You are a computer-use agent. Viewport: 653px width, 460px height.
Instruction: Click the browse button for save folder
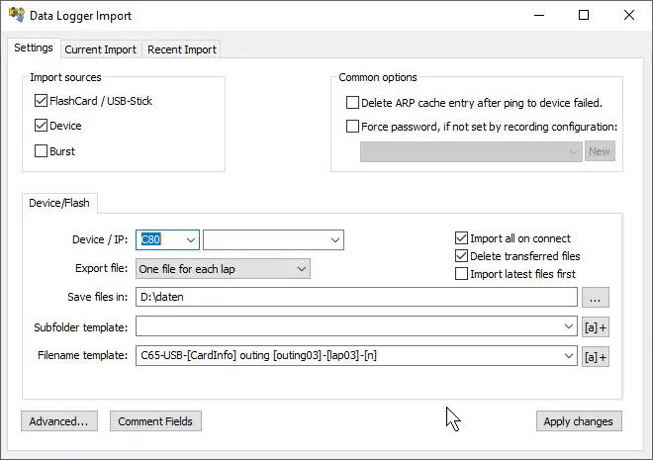pyautogui.click(x=596, y=297)
